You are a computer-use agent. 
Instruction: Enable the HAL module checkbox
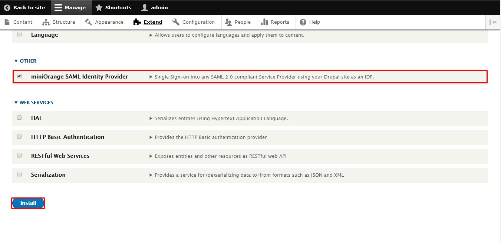pyautogui.click(x=19, y=117)
